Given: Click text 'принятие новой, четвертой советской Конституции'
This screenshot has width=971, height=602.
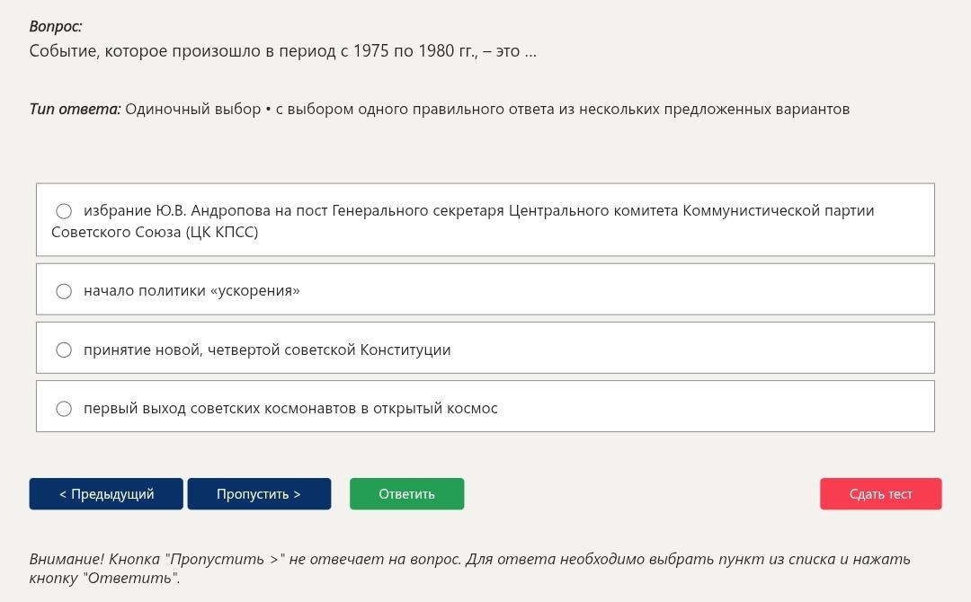Looking at the screenshot, I should [267, 350].
